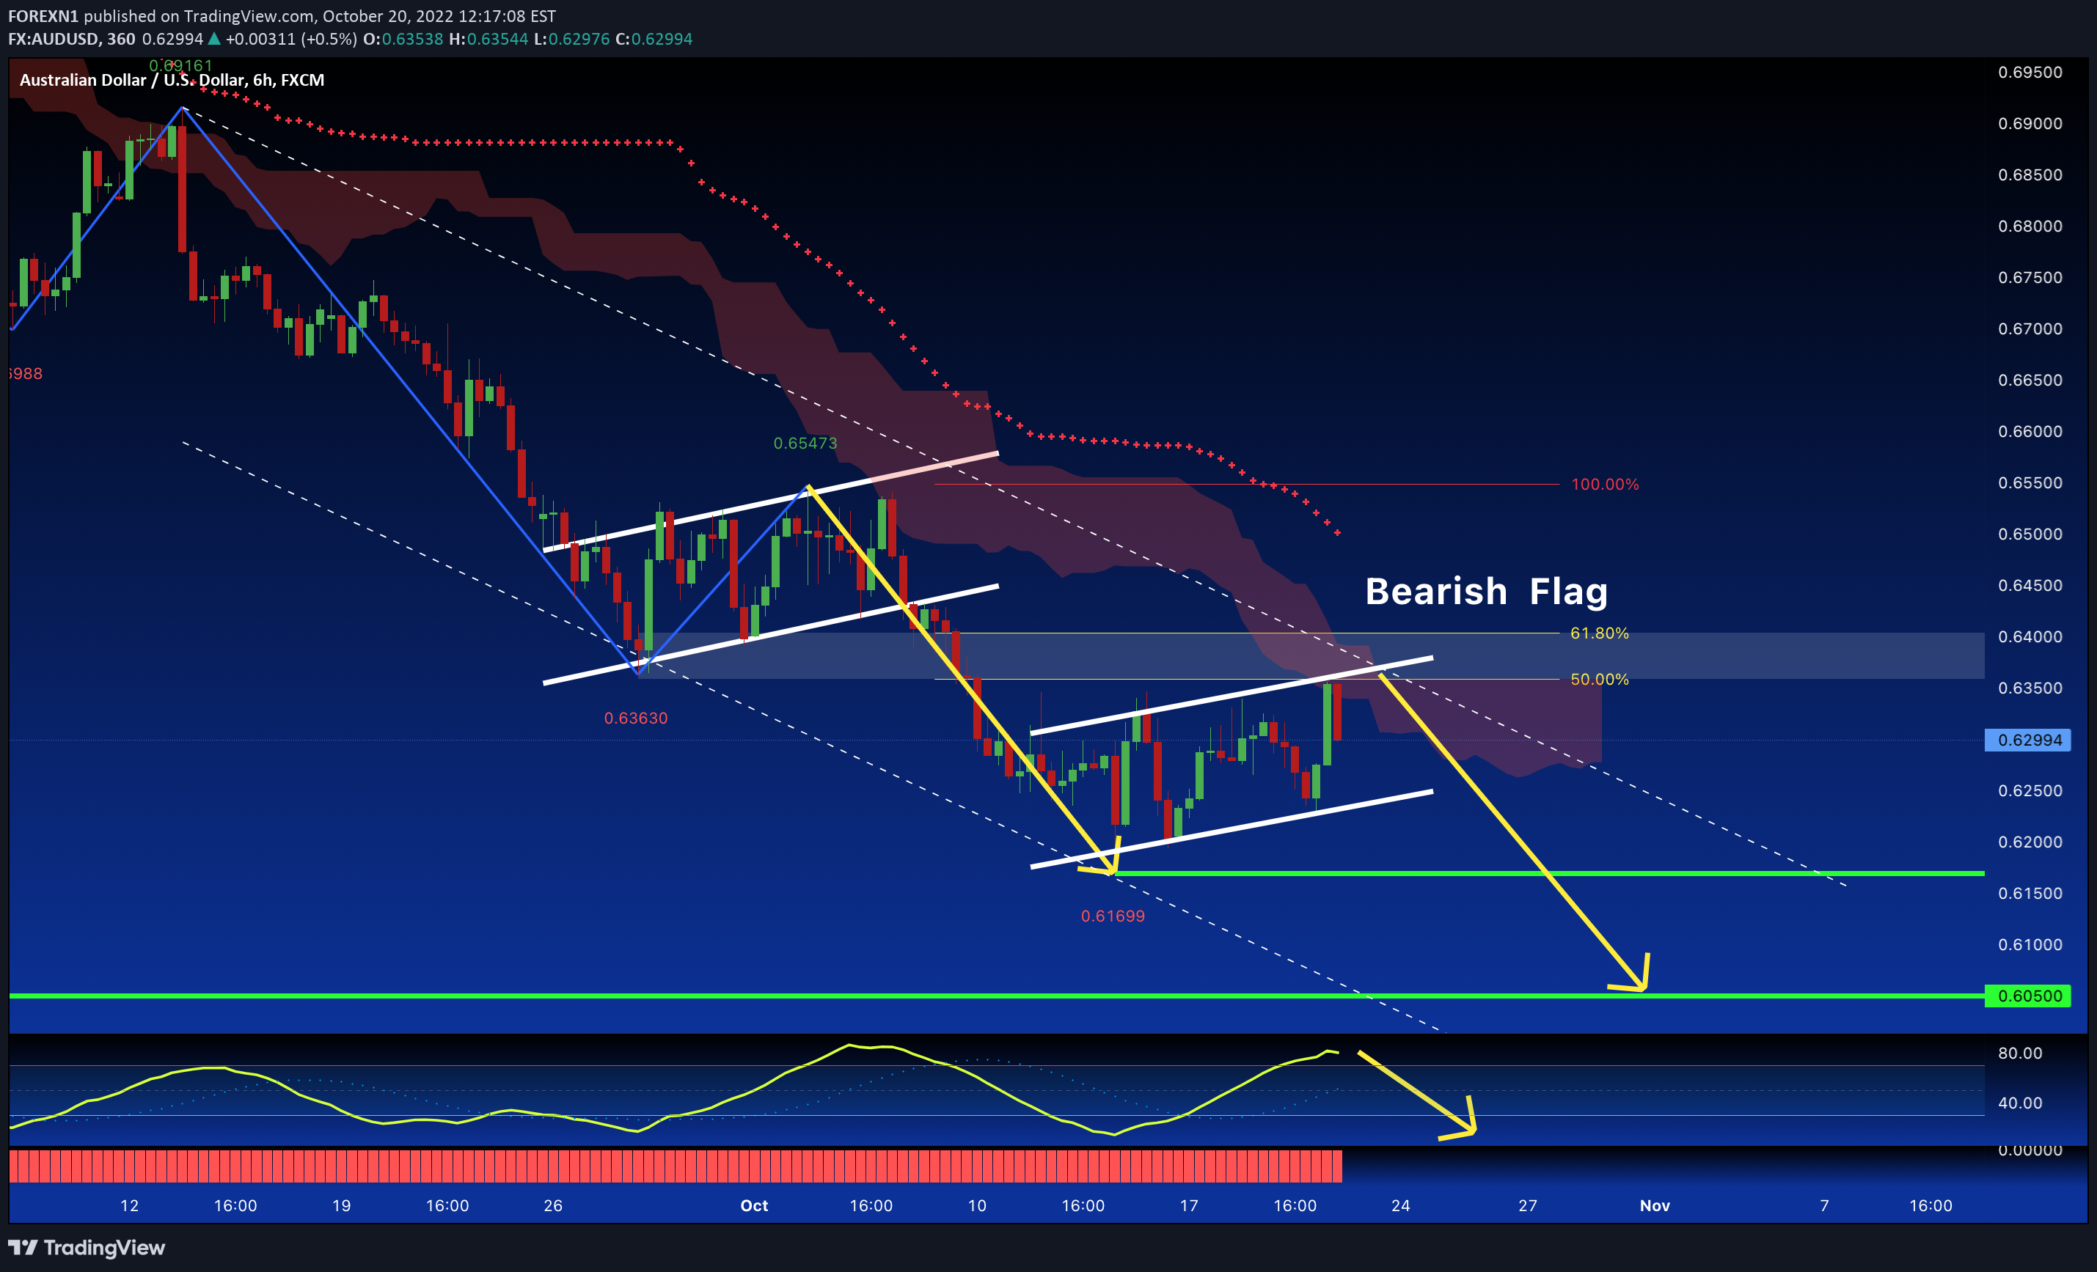Click the '24' date axis label
The image size is (2097, 1272).
(1401, 1205)
